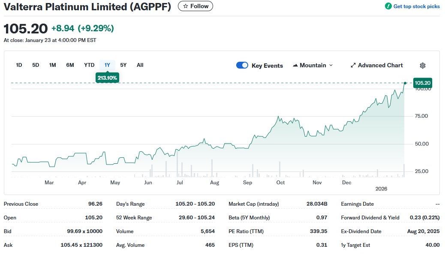The height and width of the screenshot is (255, 445).
Task: Open the Advanced Chart link
Action: [x=376, y=65]
